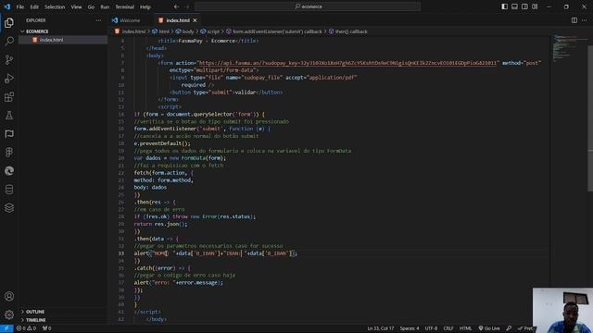
Task: Click the remote window indicator in the status bar
Action: [6, 328]
